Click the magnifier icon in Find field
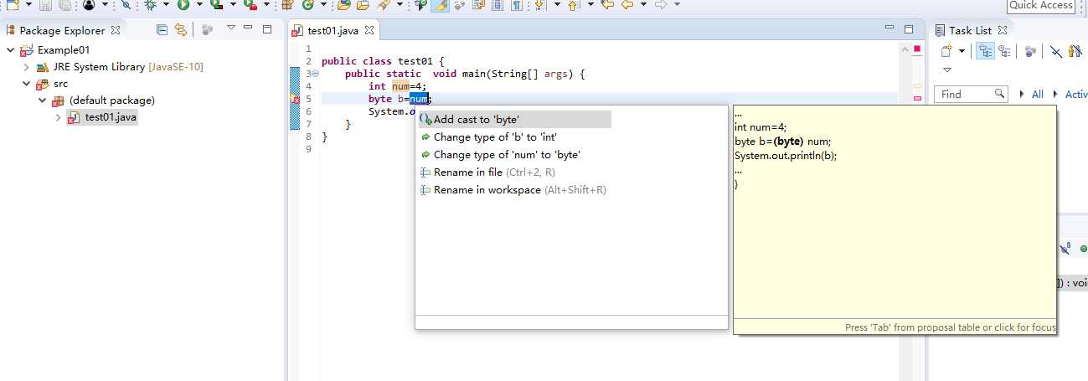This screenshot has width=1088, height=381. coord(999,95)
